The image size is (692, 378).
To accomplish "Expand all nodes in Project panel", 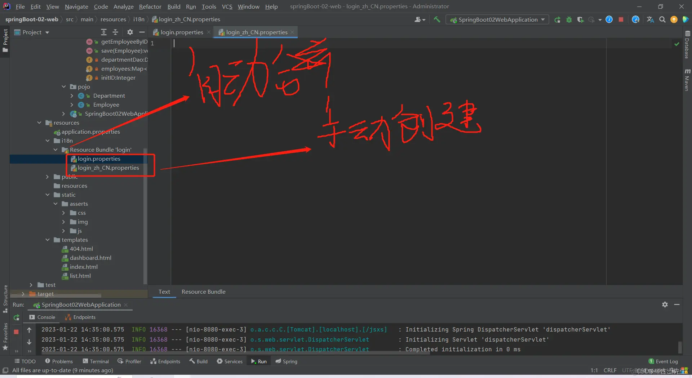I will pos(104,32).
